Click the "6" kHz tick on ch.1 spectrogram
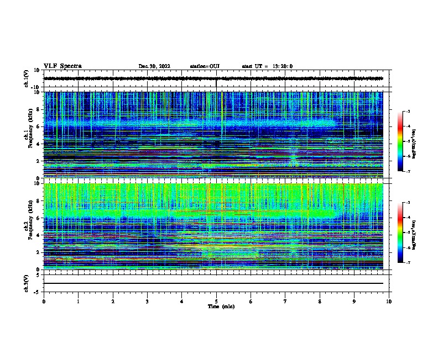Viewport: 438px width, 338px height. [38, 126]
